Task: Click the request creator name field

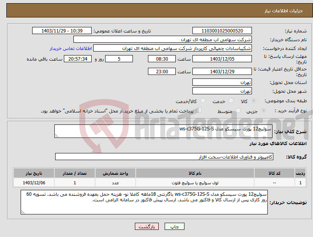Action: click(173, 48)
